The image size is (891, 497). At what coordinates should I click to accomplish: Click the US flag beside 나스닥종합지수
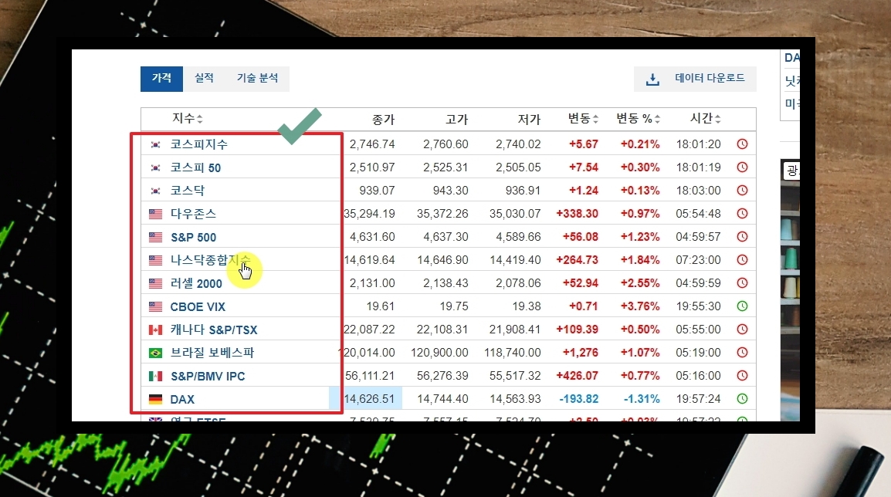point(155,260)
